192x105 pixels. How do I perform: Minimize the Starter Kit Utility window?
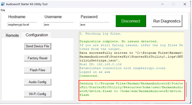pos(162,4)
